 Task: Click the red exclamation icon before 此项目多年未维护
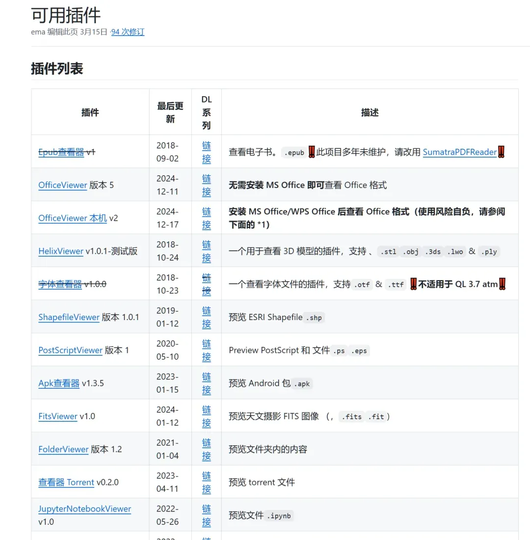[312, 152]
